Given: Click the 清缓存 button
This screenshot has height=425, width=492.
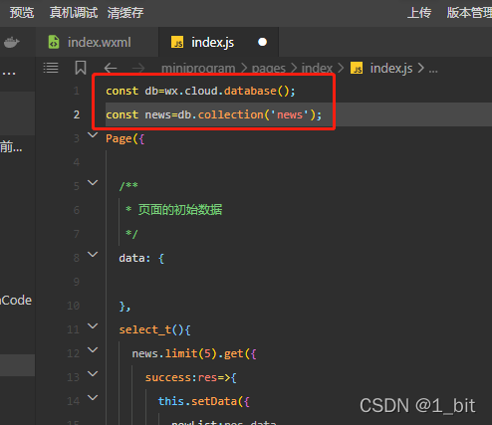Looking at the screenshot, I should pos(125,13).
